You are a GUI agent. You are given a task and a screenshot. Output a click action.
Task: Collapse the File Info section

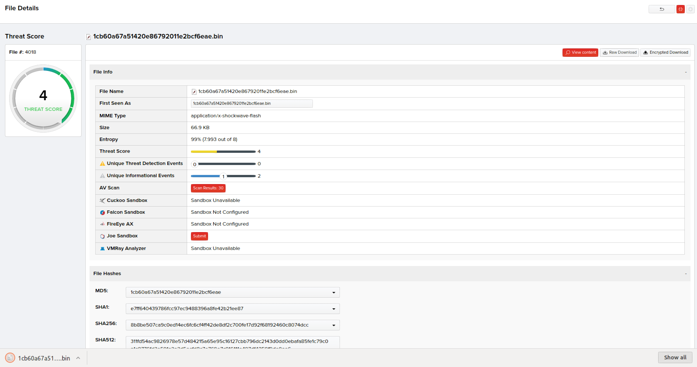pos(686,72)
